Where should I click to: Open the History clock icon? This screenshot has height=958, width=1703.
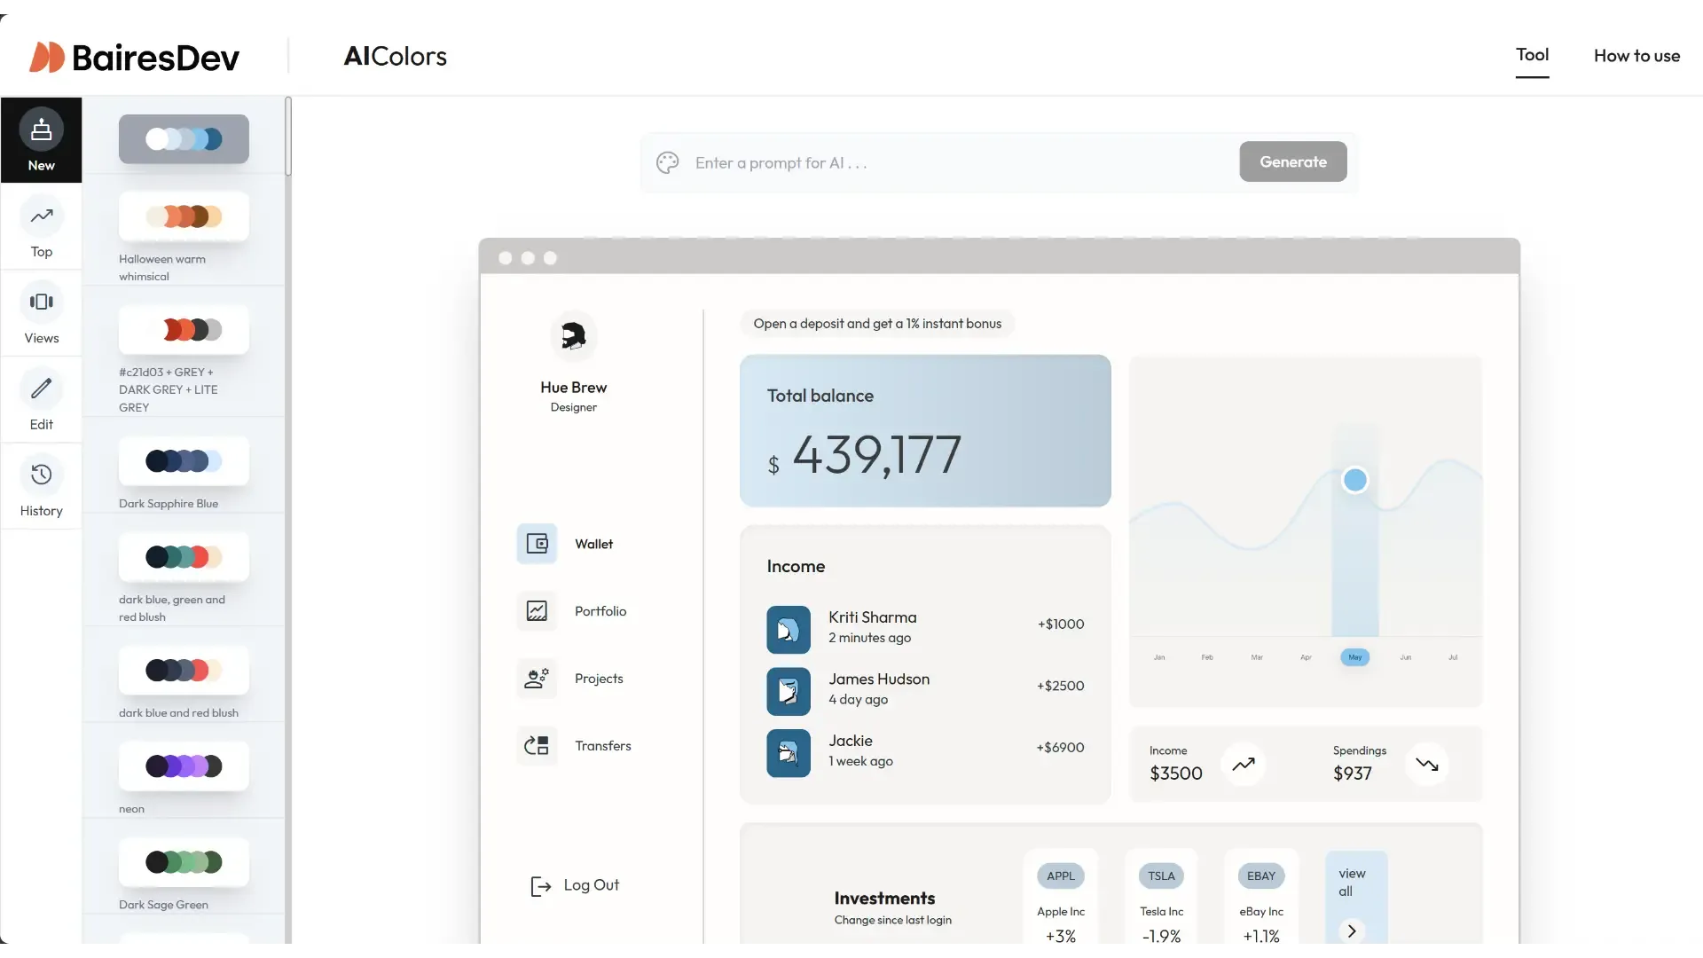pos(41,475)
